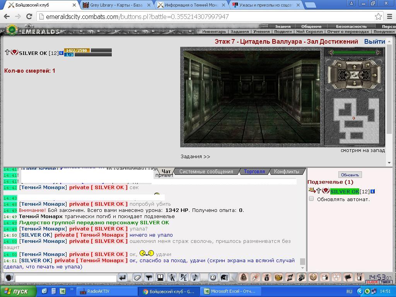396x297 pixels.
Task: Expand the Задания >> link
Action: (x=195, y=157)
